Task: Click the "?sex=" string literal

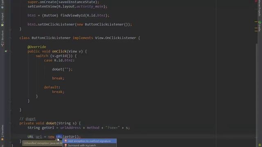Action: pos(113,128)
